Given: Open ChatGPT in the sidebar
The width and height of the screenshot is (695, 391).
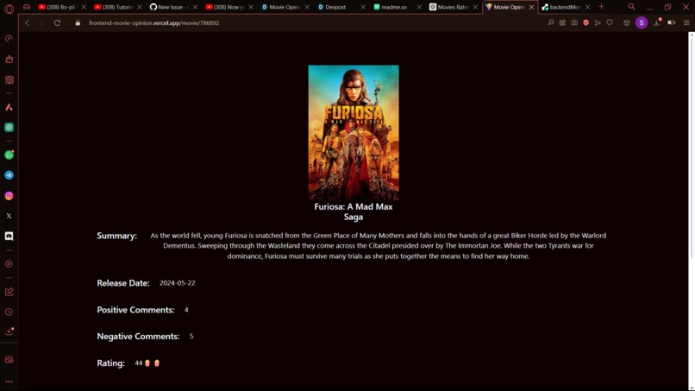Looking at the screenshot, I should [x=9, y=128].
